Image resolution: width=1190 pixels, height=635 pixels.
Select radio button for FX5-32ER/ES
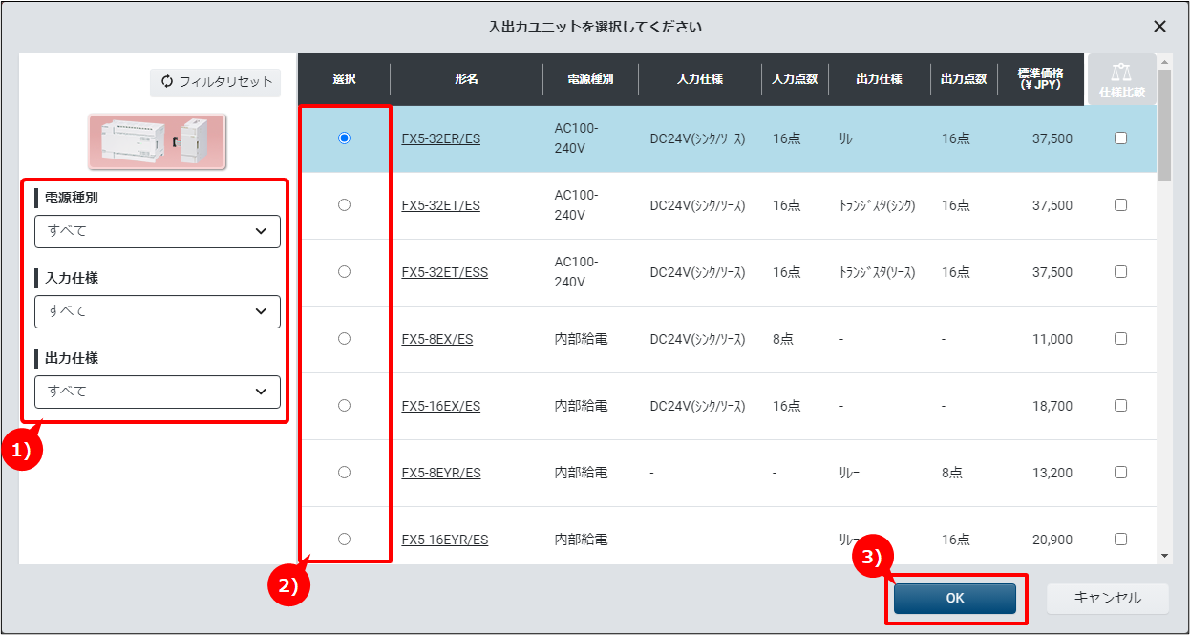tap(344, 138)
